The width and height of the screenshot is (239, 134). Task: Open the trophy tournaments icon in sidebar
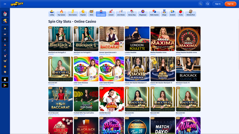5,21
